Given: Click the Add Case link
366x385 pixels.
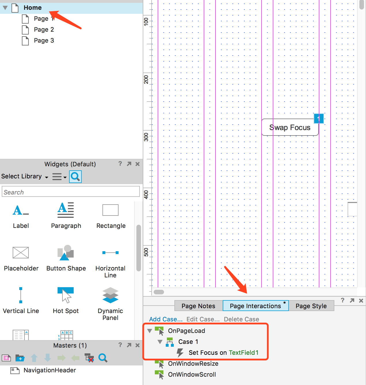Looking at the screenshot, I should (x=166, y=319).
